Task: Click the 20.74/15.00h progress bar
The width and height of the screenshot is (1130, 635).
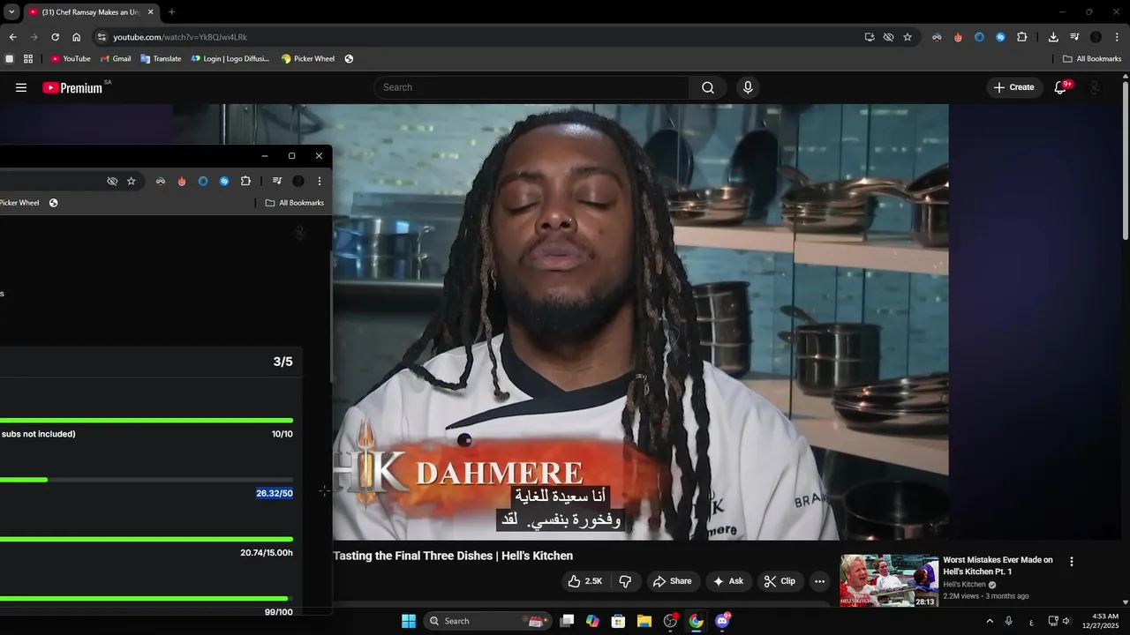Action: (147, 539)
